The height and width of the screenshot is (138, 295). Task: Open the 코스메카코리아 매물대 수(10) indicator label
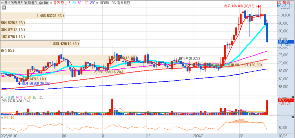tap(26, 3)
